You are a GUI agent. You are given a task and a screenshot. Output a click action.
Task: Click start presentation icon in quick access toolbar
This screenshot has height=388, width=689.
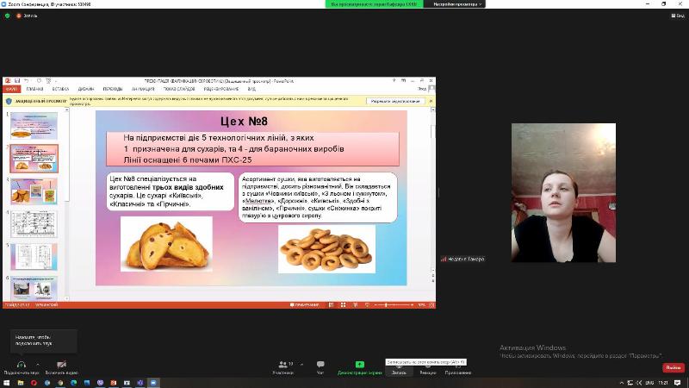pos(48,81)
